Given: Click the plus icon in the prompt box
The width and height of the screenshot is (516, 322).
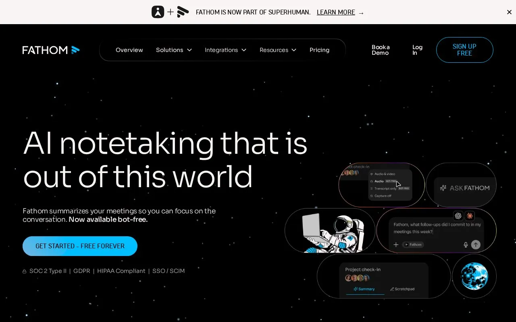Looking at the screenshot, I should [396, 245].
